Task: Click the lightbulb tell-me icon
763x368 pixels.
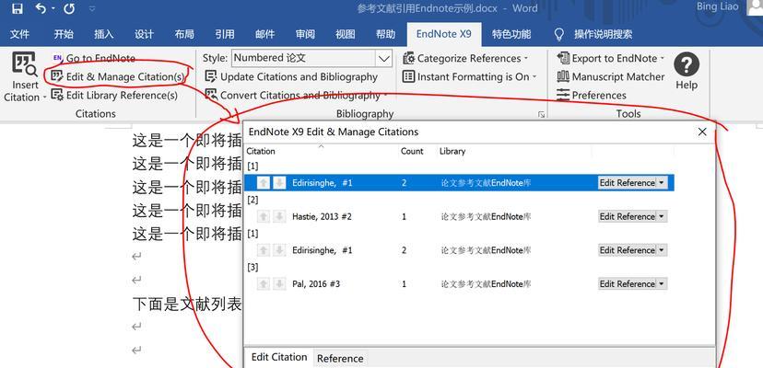Action: point(559,34)
